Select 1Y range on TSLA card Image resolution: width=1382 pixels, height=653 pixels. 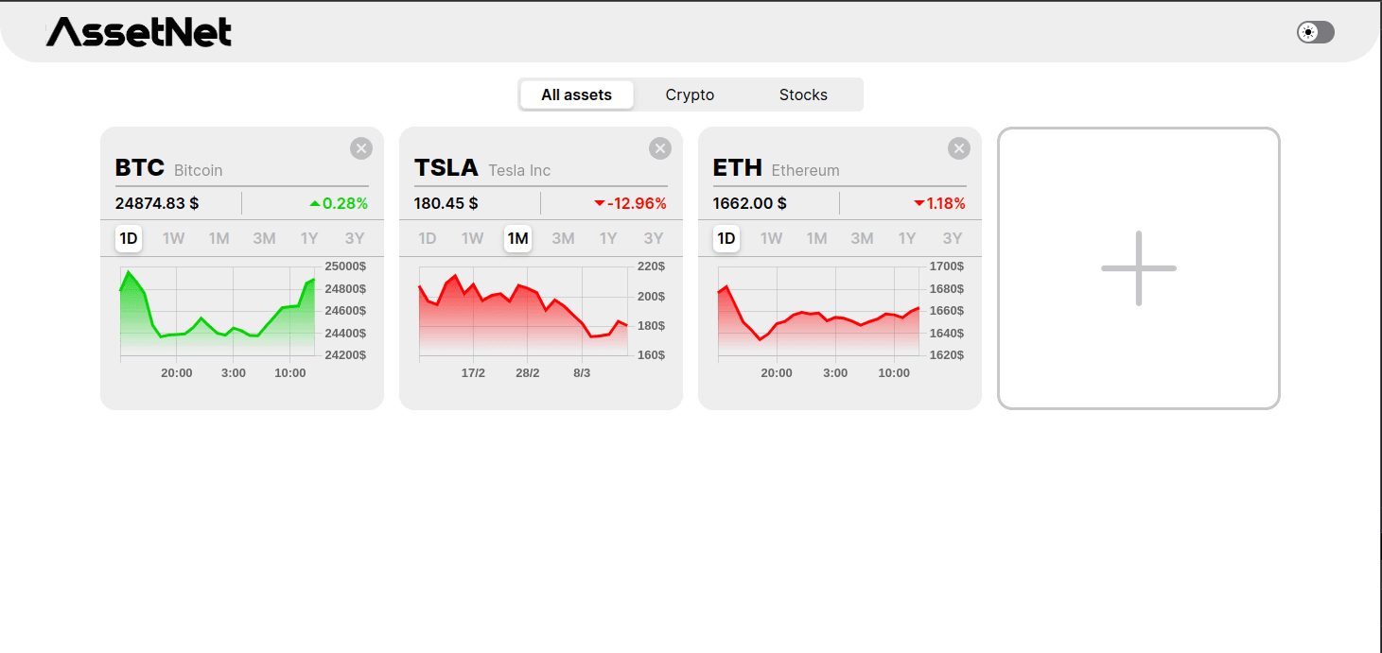click(608, 238)
